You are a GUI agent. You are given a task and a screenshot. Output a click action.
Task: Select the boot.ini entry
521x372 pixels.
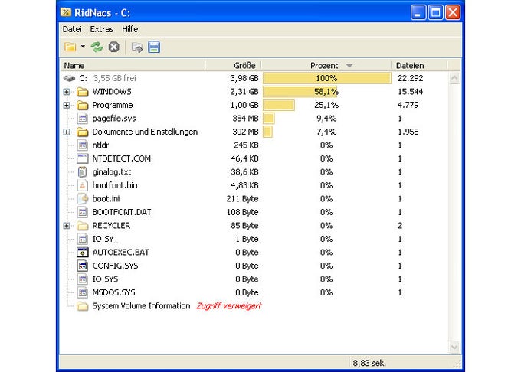point(106,199)
